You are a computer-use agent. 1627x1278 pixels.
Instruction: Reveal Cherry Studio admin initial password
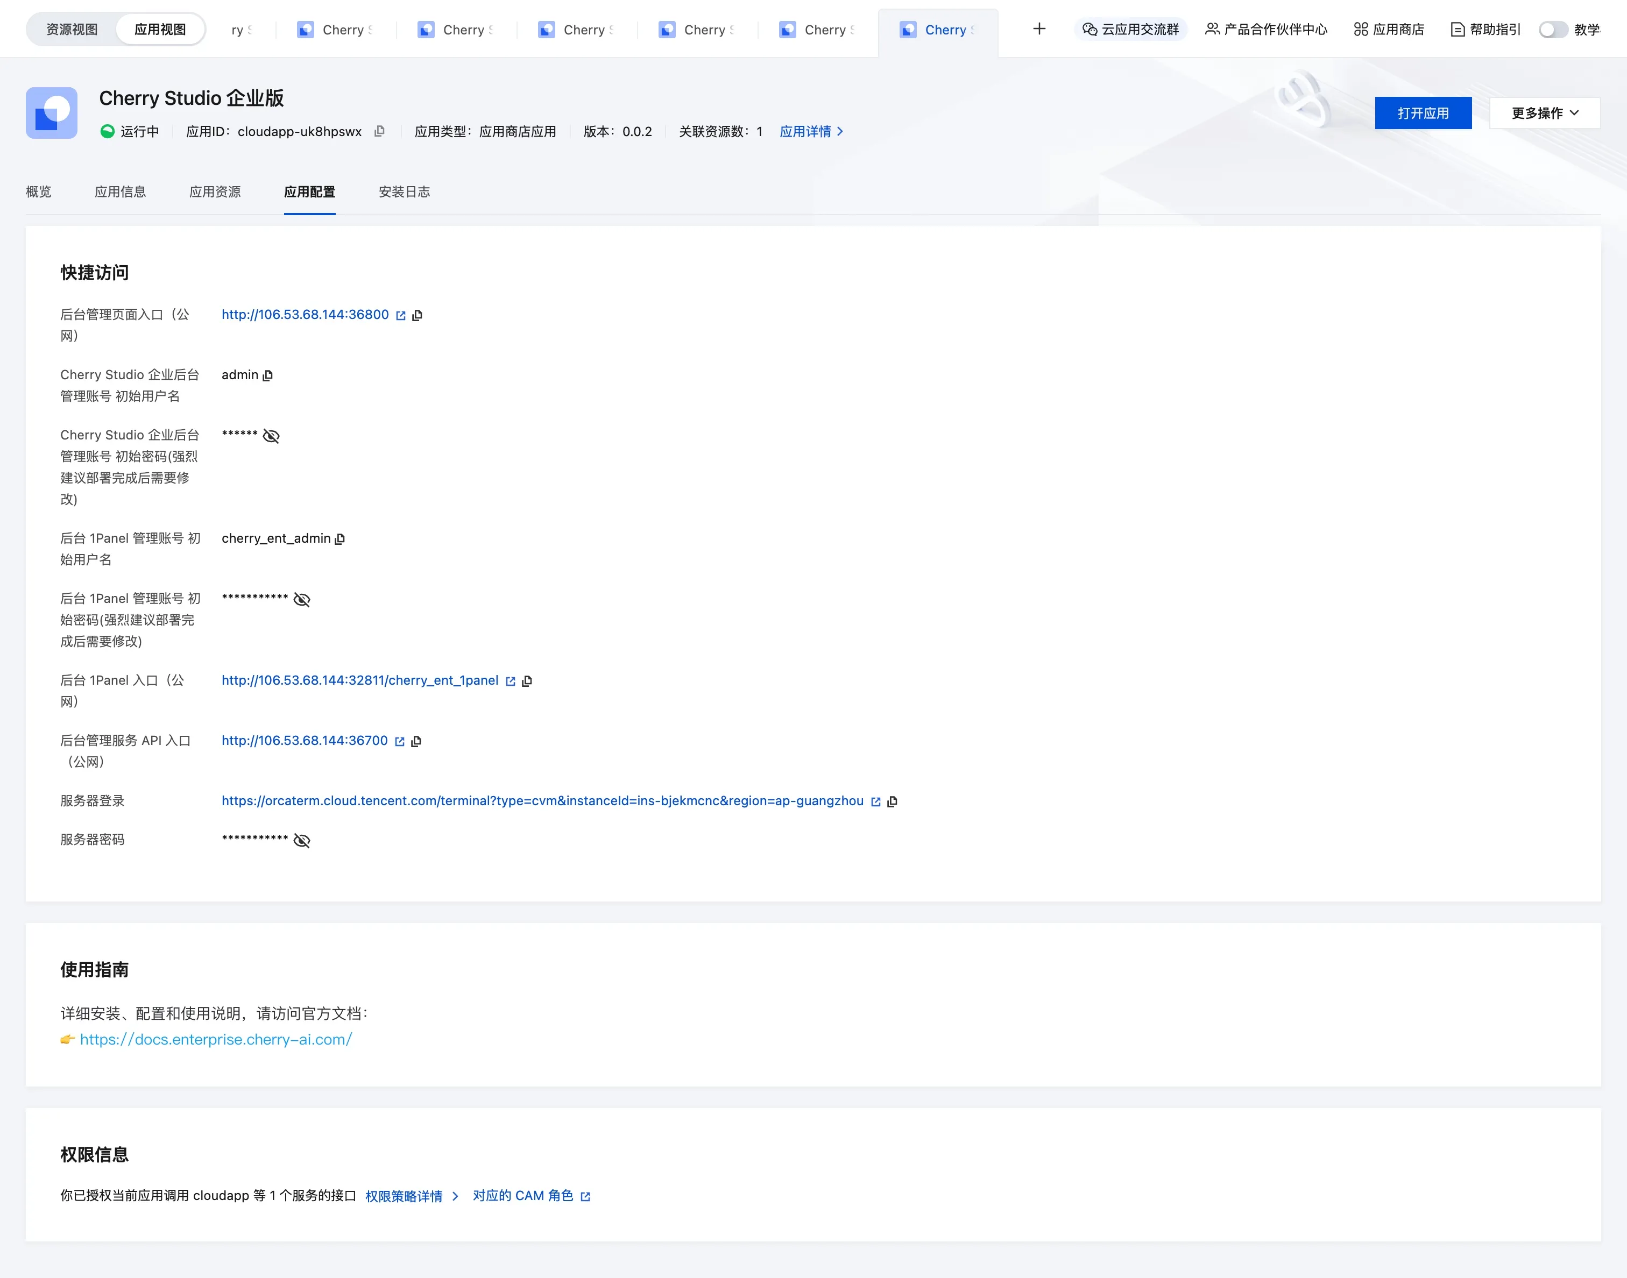click(271, 436)
